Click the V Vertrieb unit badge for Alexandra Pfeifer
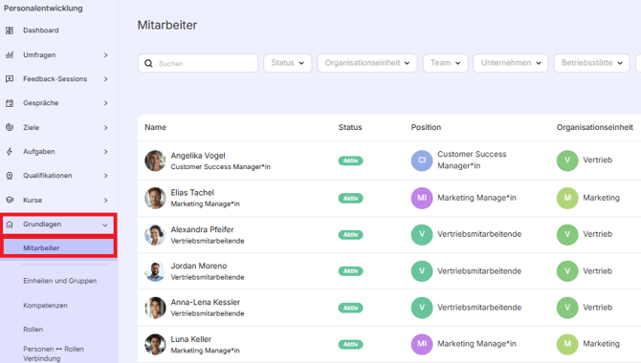The width and height of the screenshot is (641, 363). pos(567,234)
